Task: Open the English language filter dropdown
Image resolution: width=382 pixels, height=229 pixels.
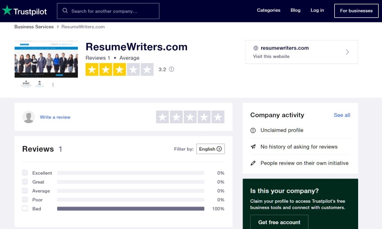Action: [x=211, y=149]
